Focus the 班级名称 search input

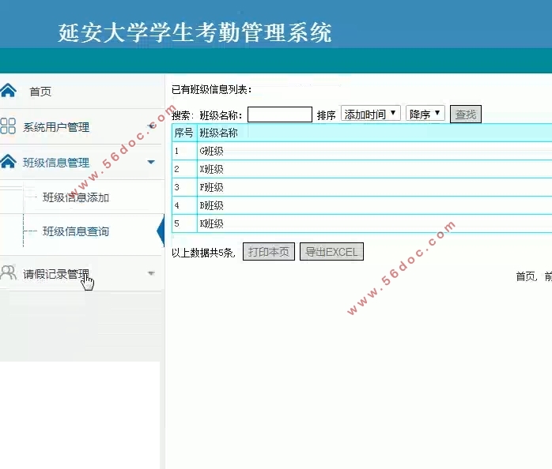point(280,114)
